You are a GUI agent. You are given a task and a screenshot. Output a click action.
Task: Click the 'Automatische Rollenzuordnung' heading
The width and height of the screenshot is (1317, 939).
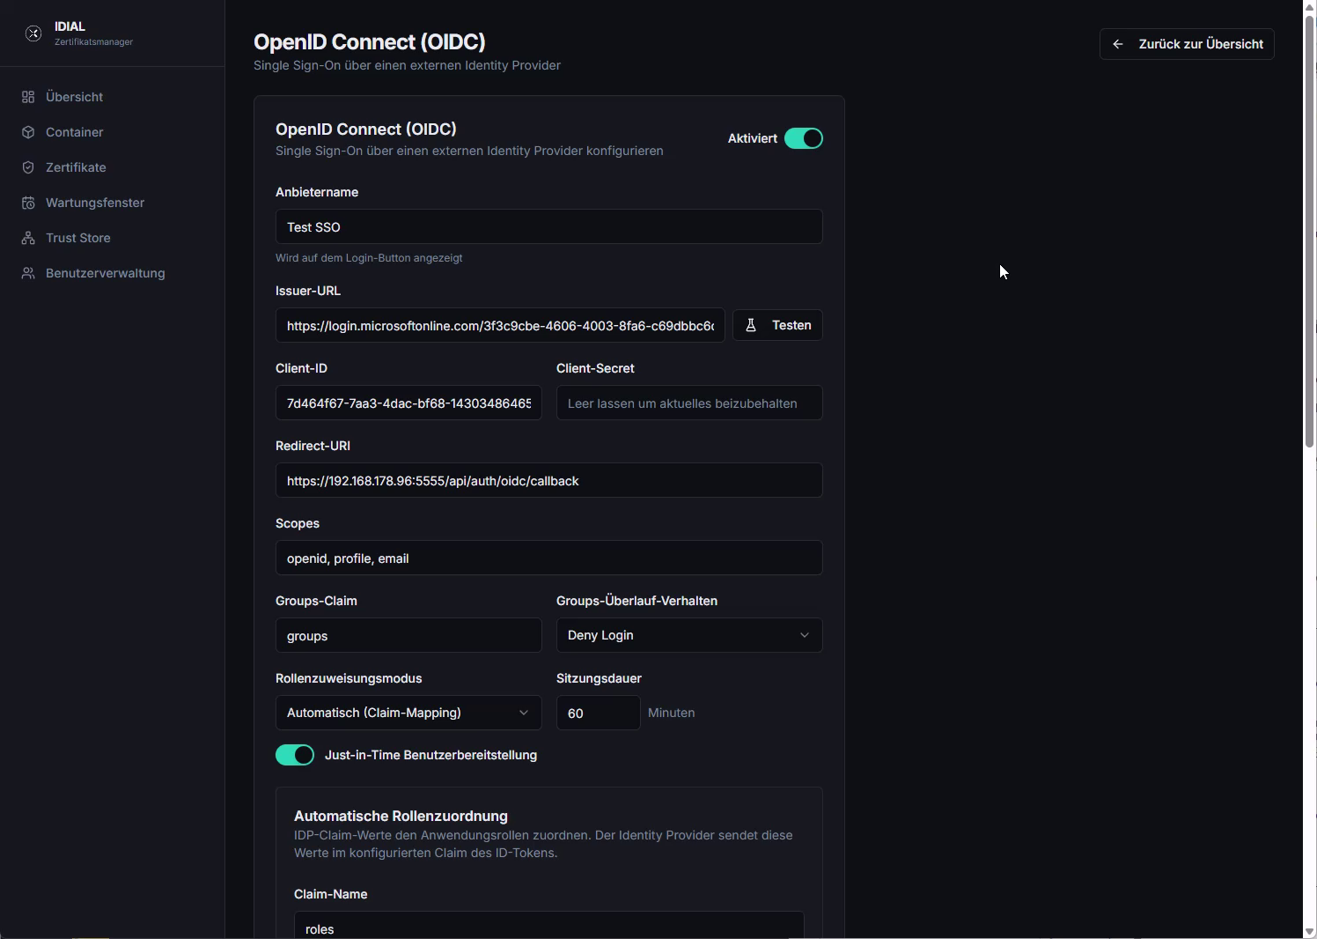401,816
